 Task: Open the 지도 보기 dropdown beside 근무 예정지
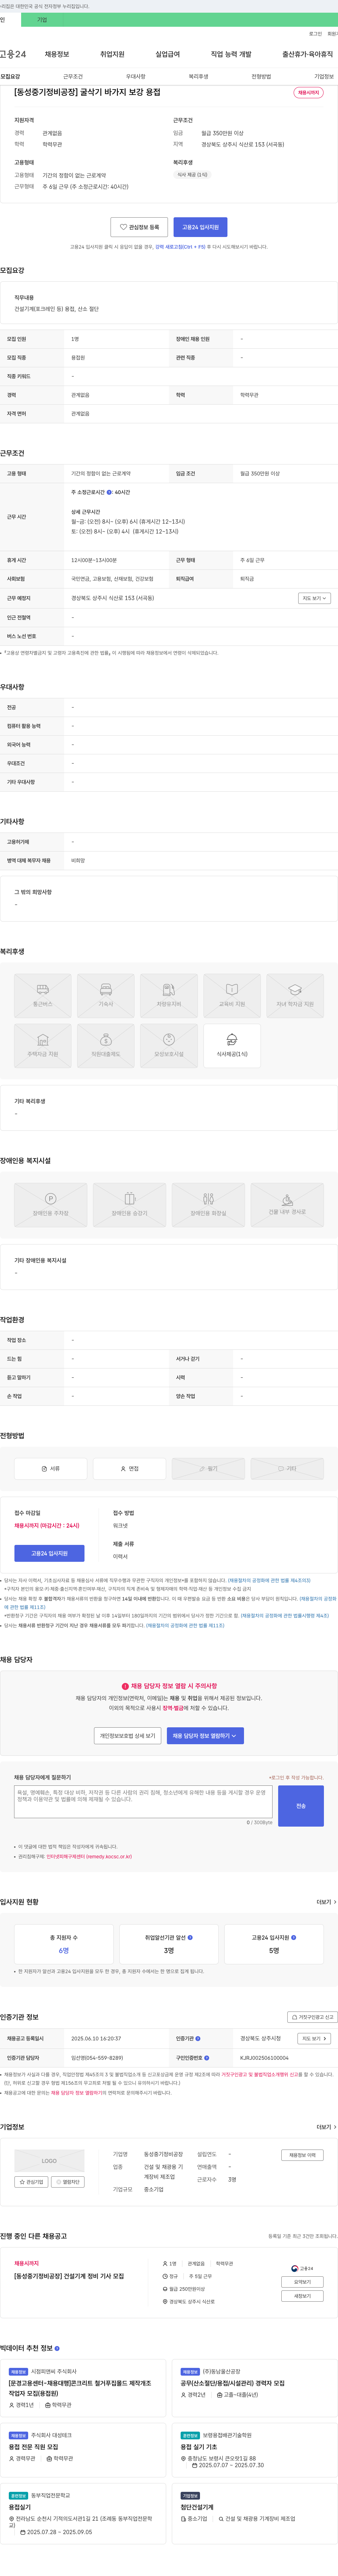click(314, 598)
